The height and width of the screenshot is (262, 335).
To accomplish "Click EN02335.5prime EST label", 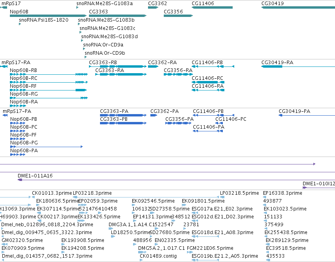I will (175, 240).
